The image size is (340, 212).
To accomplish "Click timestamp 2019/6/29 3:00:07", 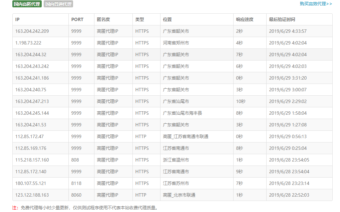I will (x=288, y=90).
